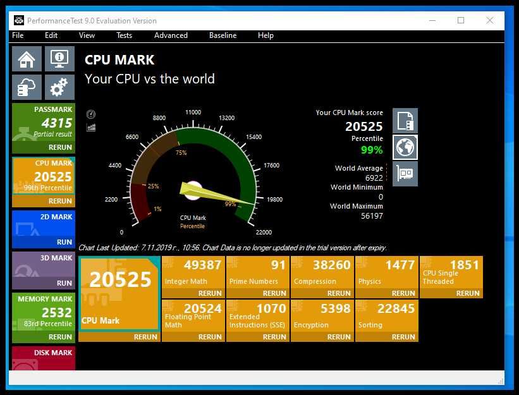
Task: Close the PerformanceTest window
Action: [x=490, y=20]
